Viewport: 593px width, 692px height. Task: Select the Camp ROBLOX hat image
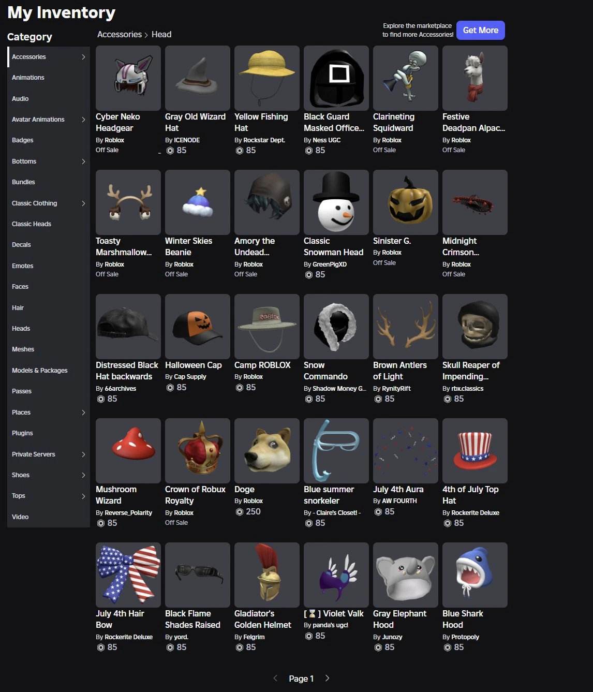tap(267, 327)
